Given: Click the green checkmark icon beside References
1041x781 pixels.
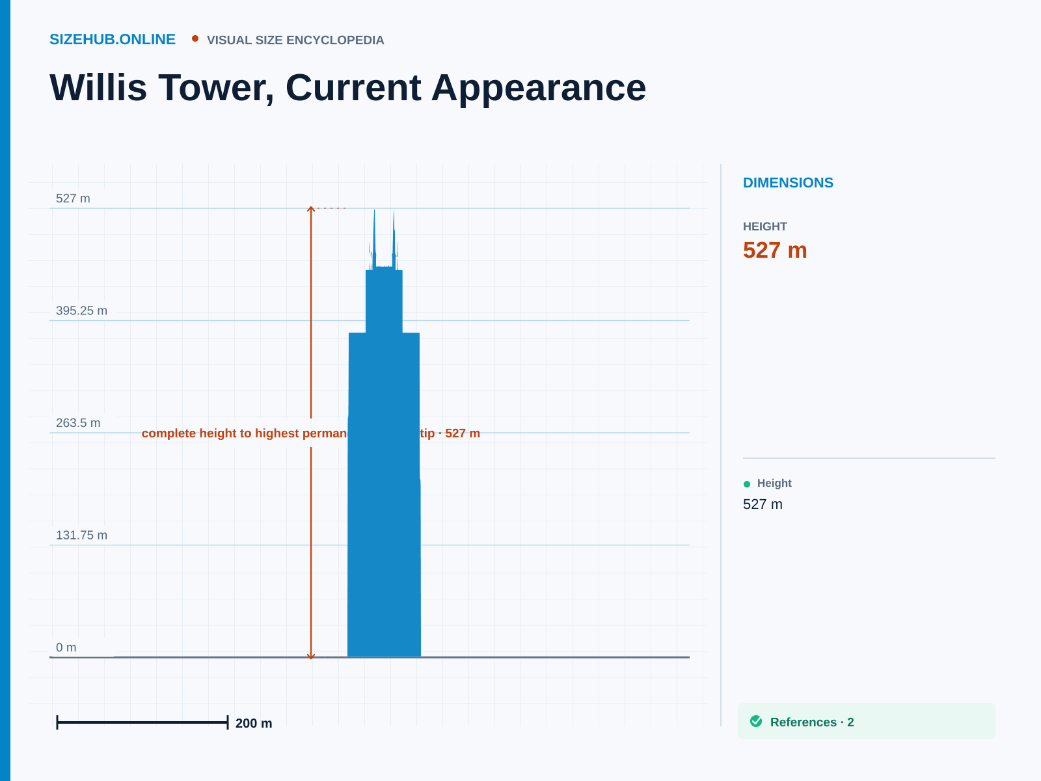Looking at the screenshot, I should (x=756, y=721).
